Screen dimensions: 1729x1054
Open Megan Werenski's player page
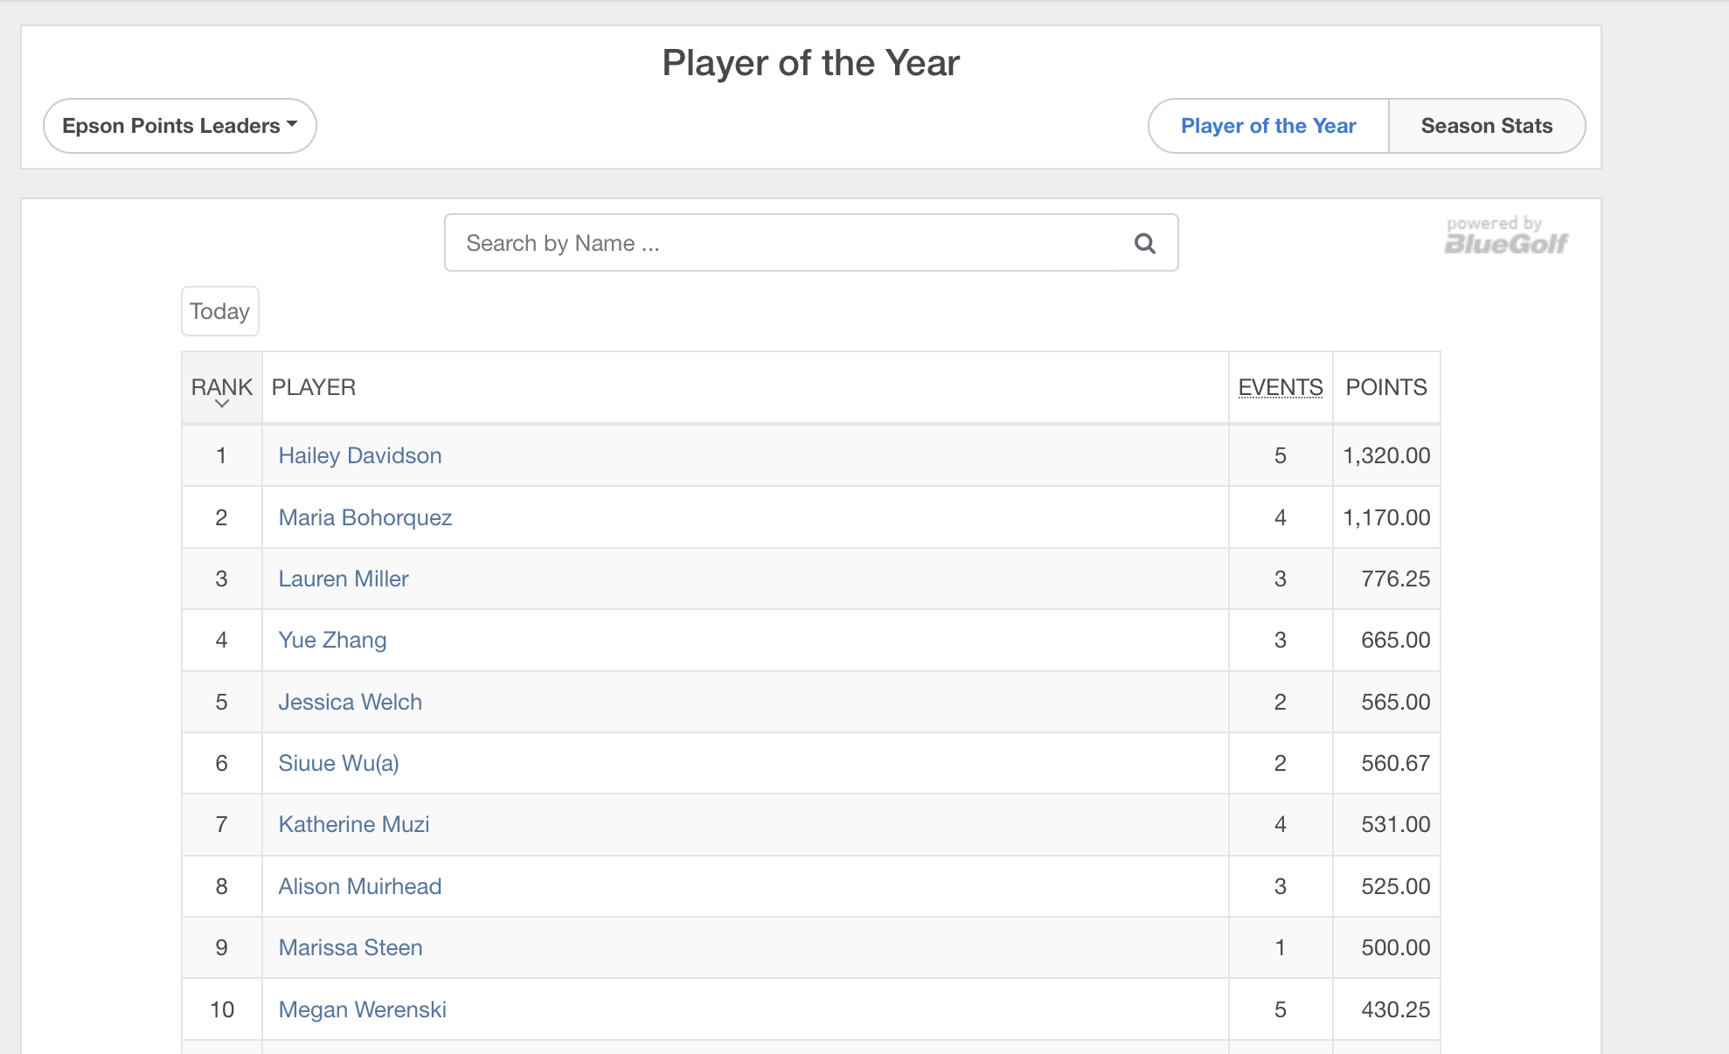[x=362, y=1009]
